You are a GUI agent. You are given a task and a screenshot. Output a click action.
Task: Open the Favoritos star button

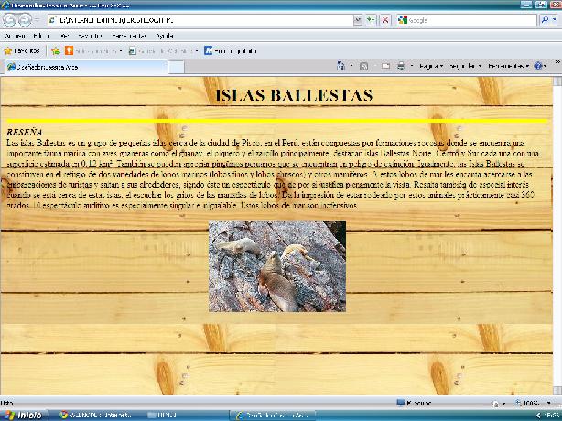(x=22, y=50)
